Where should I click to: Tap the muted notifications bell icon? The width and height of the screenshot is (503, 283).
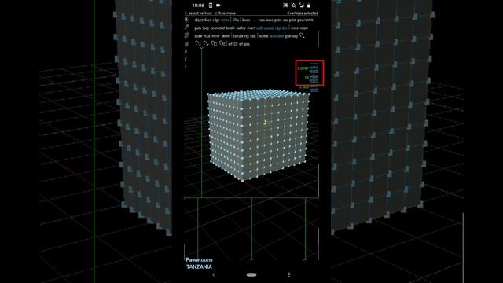(293, 6)
